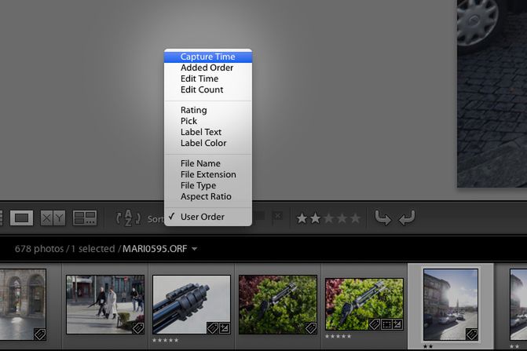Choose Edit Time in the sort menu
The image size is (527, 351).
coord(208,79)
